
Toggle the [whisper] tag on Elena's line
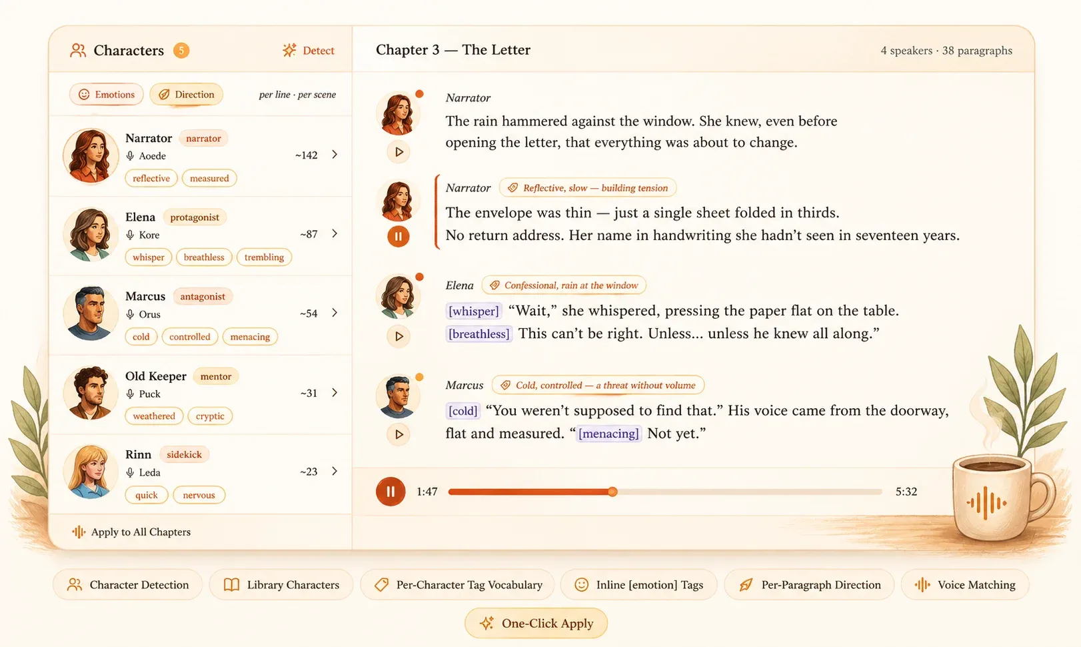click(473, 311)
